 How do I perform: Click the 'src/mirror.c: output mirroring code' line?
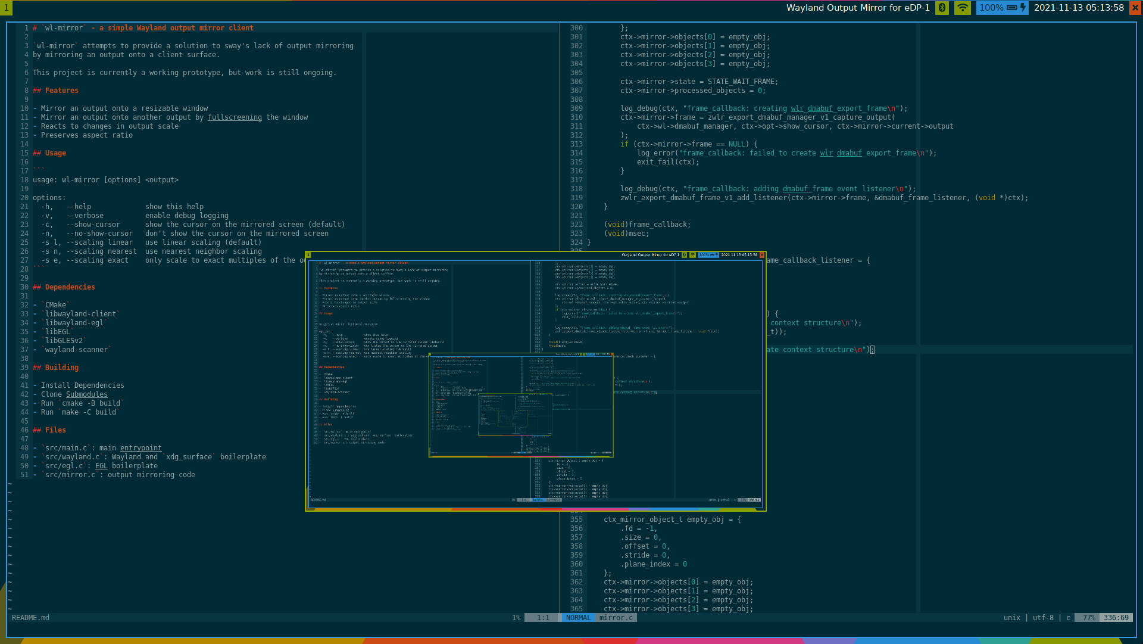[x=114, y=475]
